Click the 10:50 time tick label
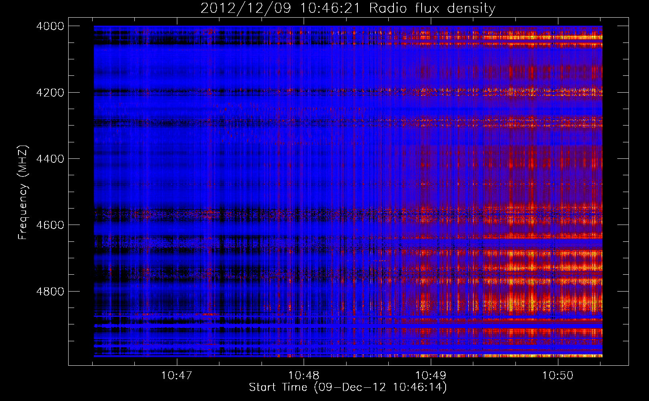The width and height of the screenshot is (649, 401). click(x=558, y=375)
